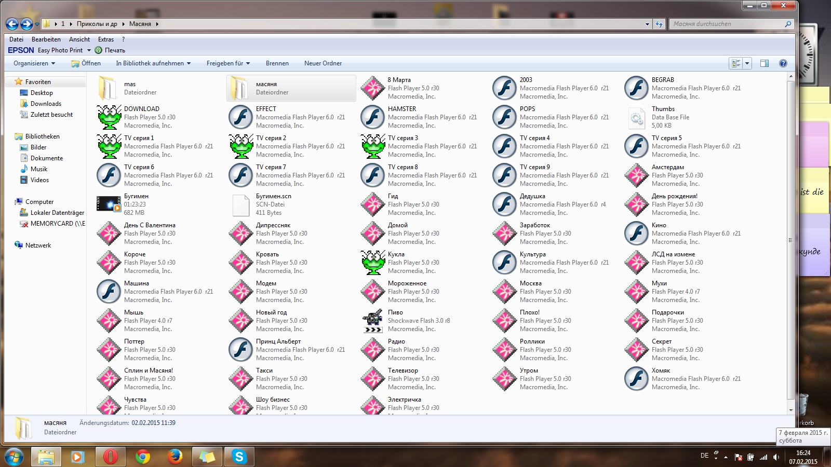Select the EFFECT Flash Player icon

pyautogui.click(x=241, y=117)
